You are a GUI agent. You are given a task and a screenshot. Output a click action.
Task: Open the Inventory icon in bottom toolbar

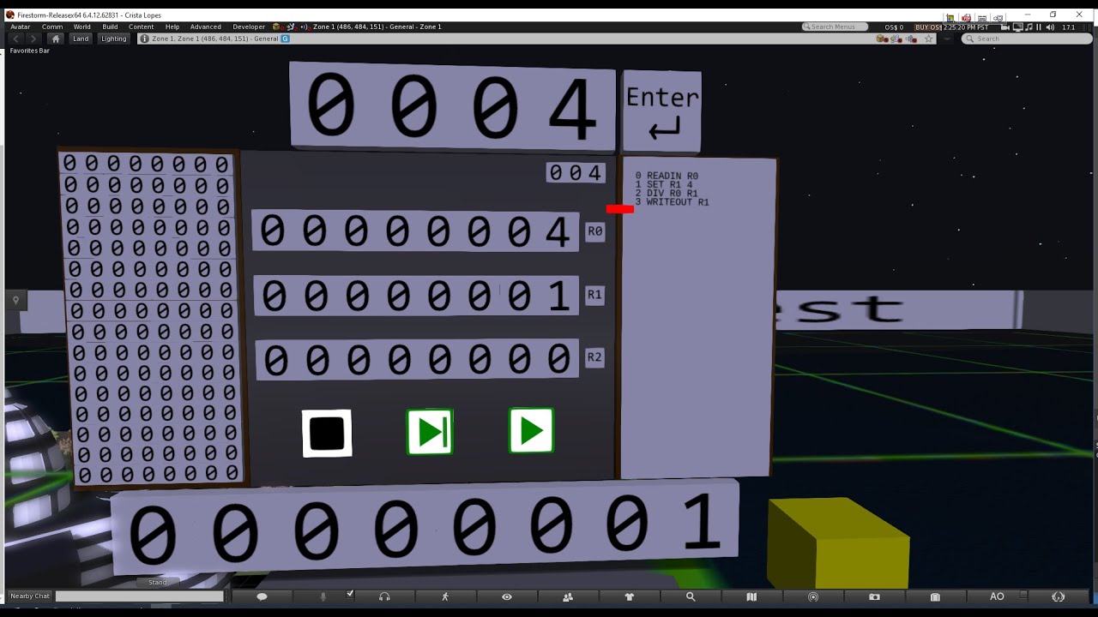[935, 596]
